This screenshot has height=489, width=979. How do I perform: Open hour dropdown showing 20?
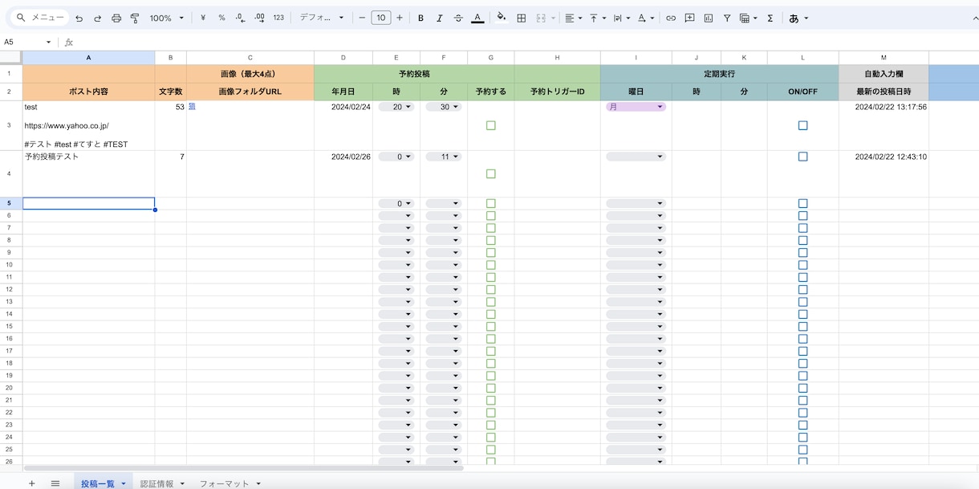tap(396, 107)
